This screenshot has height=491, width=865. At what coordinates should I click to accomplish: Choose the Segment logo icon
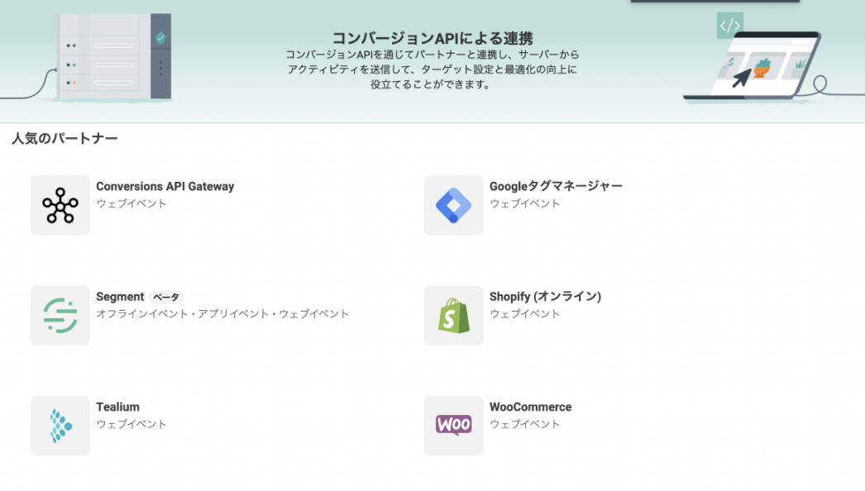(x=60, y=316)
